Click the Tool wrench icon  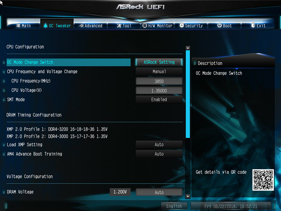[x=119, y=26]
